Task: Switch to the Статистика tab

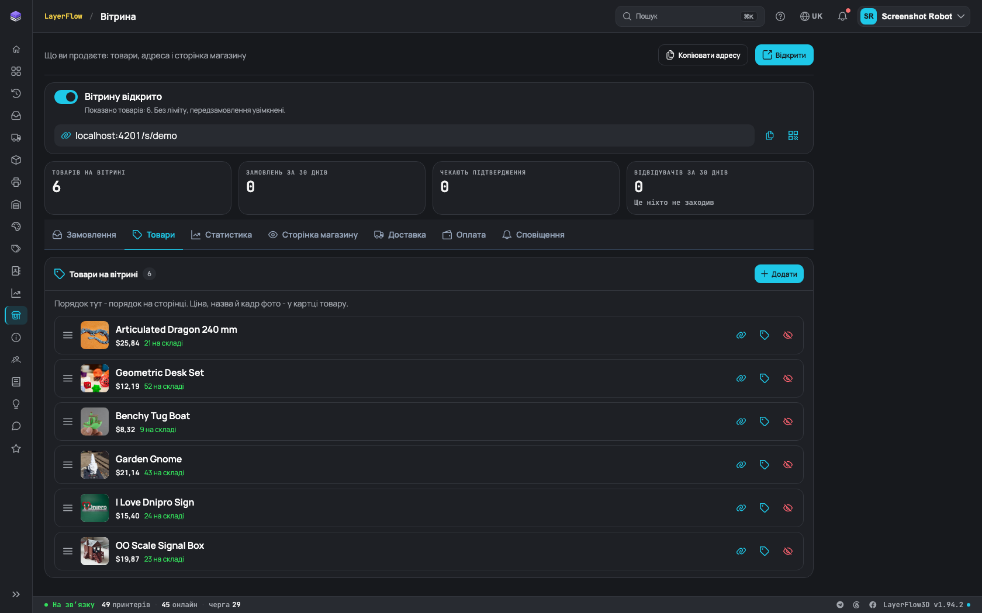Action: [x=222, y=235]
